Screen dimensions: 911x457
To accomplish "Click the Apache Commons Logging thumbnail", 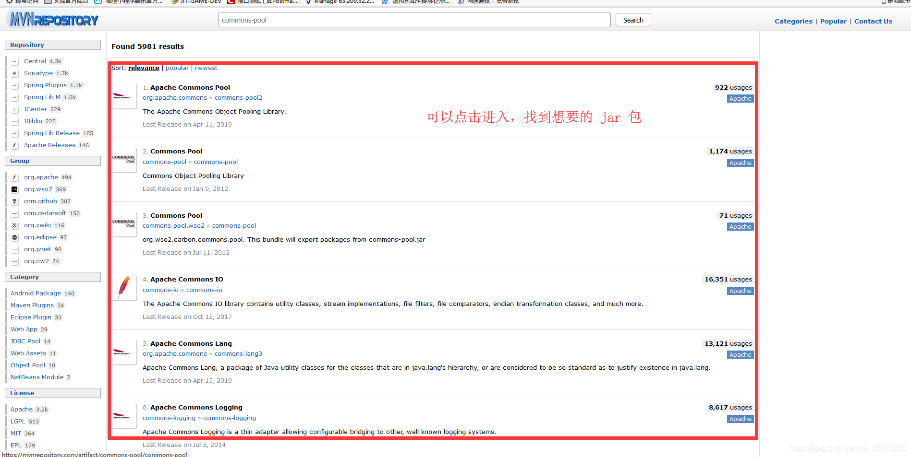I will coord(124,416).
